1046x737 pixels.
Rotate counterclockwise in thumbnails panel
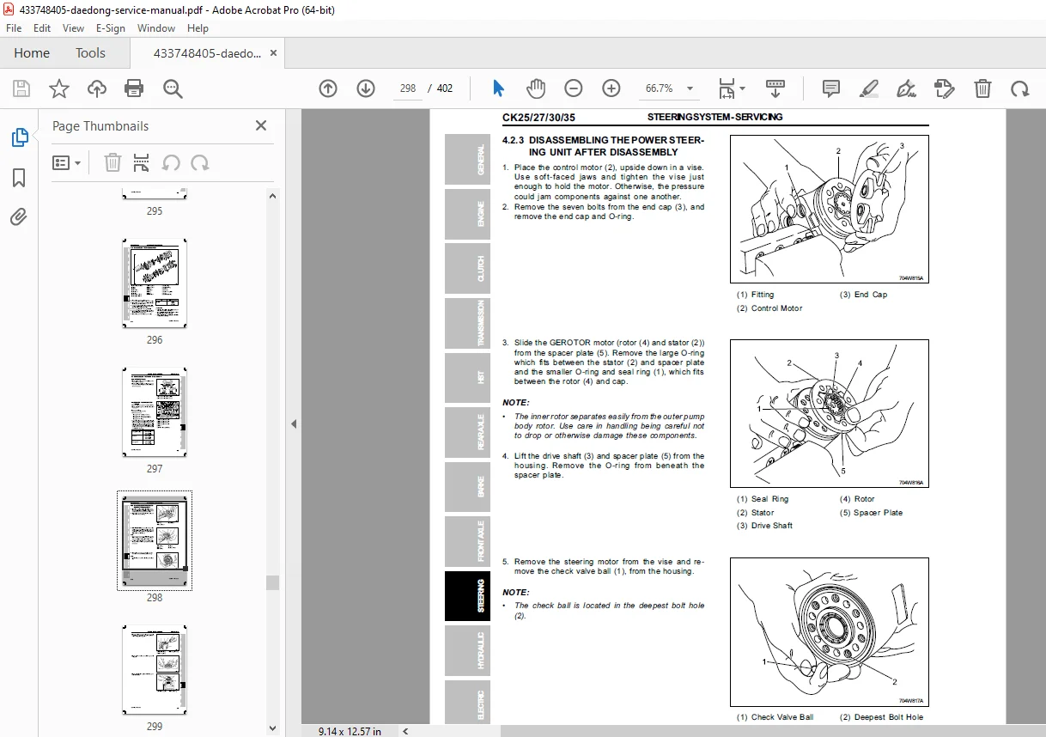point(171,162)
